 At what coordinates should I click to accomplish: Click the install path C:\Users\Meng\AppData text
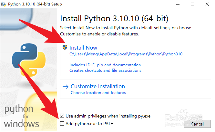[x=126, y=54]
